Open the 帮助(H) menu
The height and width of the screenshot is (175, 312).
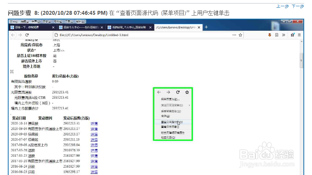point(80,21)
